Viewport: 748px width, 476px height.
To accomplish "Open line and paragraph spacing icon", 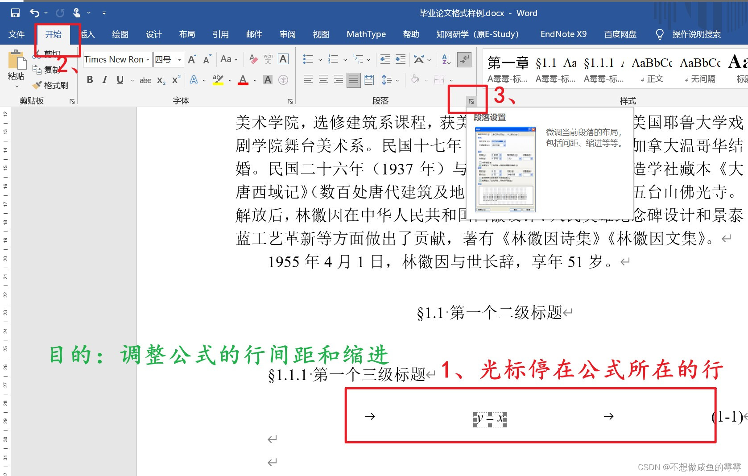I will coord(387,80).
